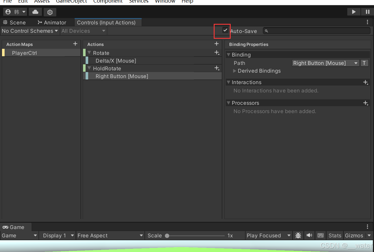Open the Path binding dropdown
This screenshot has width=374, height=252.
pos(325,63)
